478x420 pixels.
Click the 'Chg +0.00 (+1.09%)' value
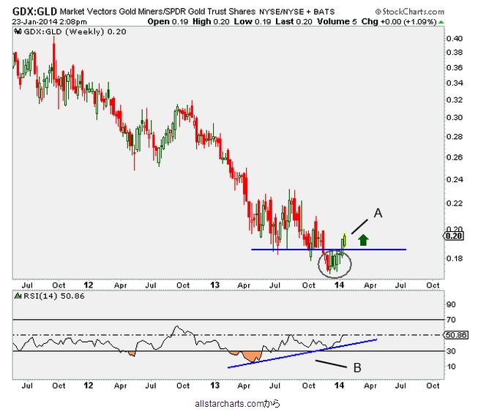coord(399,22)
